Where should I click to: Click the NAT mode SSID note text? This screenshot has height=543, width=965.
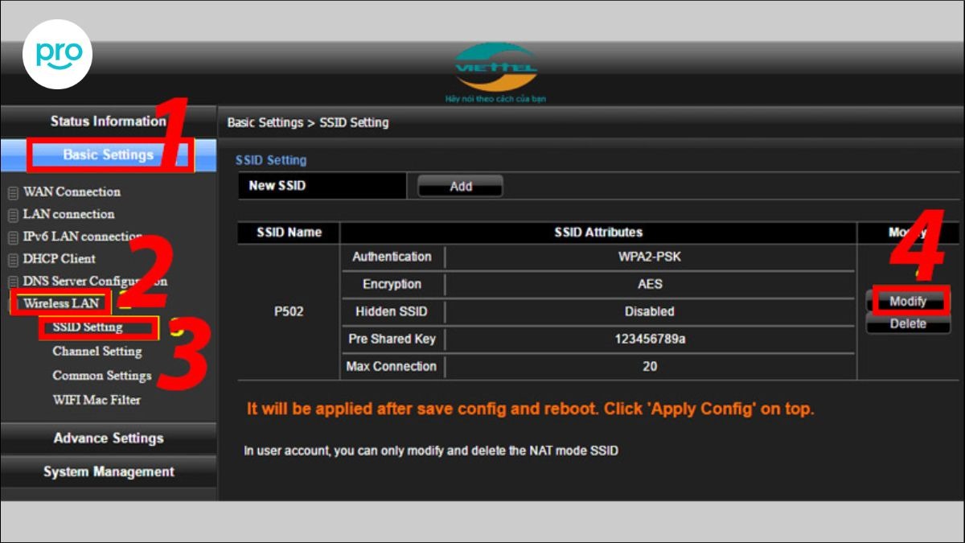[x=431, y=451]
